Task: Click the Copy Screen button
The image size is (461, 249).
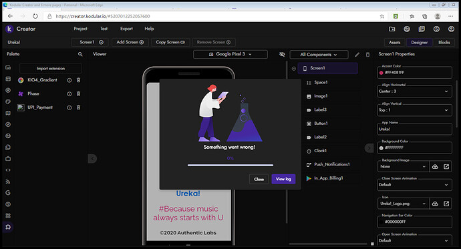Action: [x=170, y=42]
